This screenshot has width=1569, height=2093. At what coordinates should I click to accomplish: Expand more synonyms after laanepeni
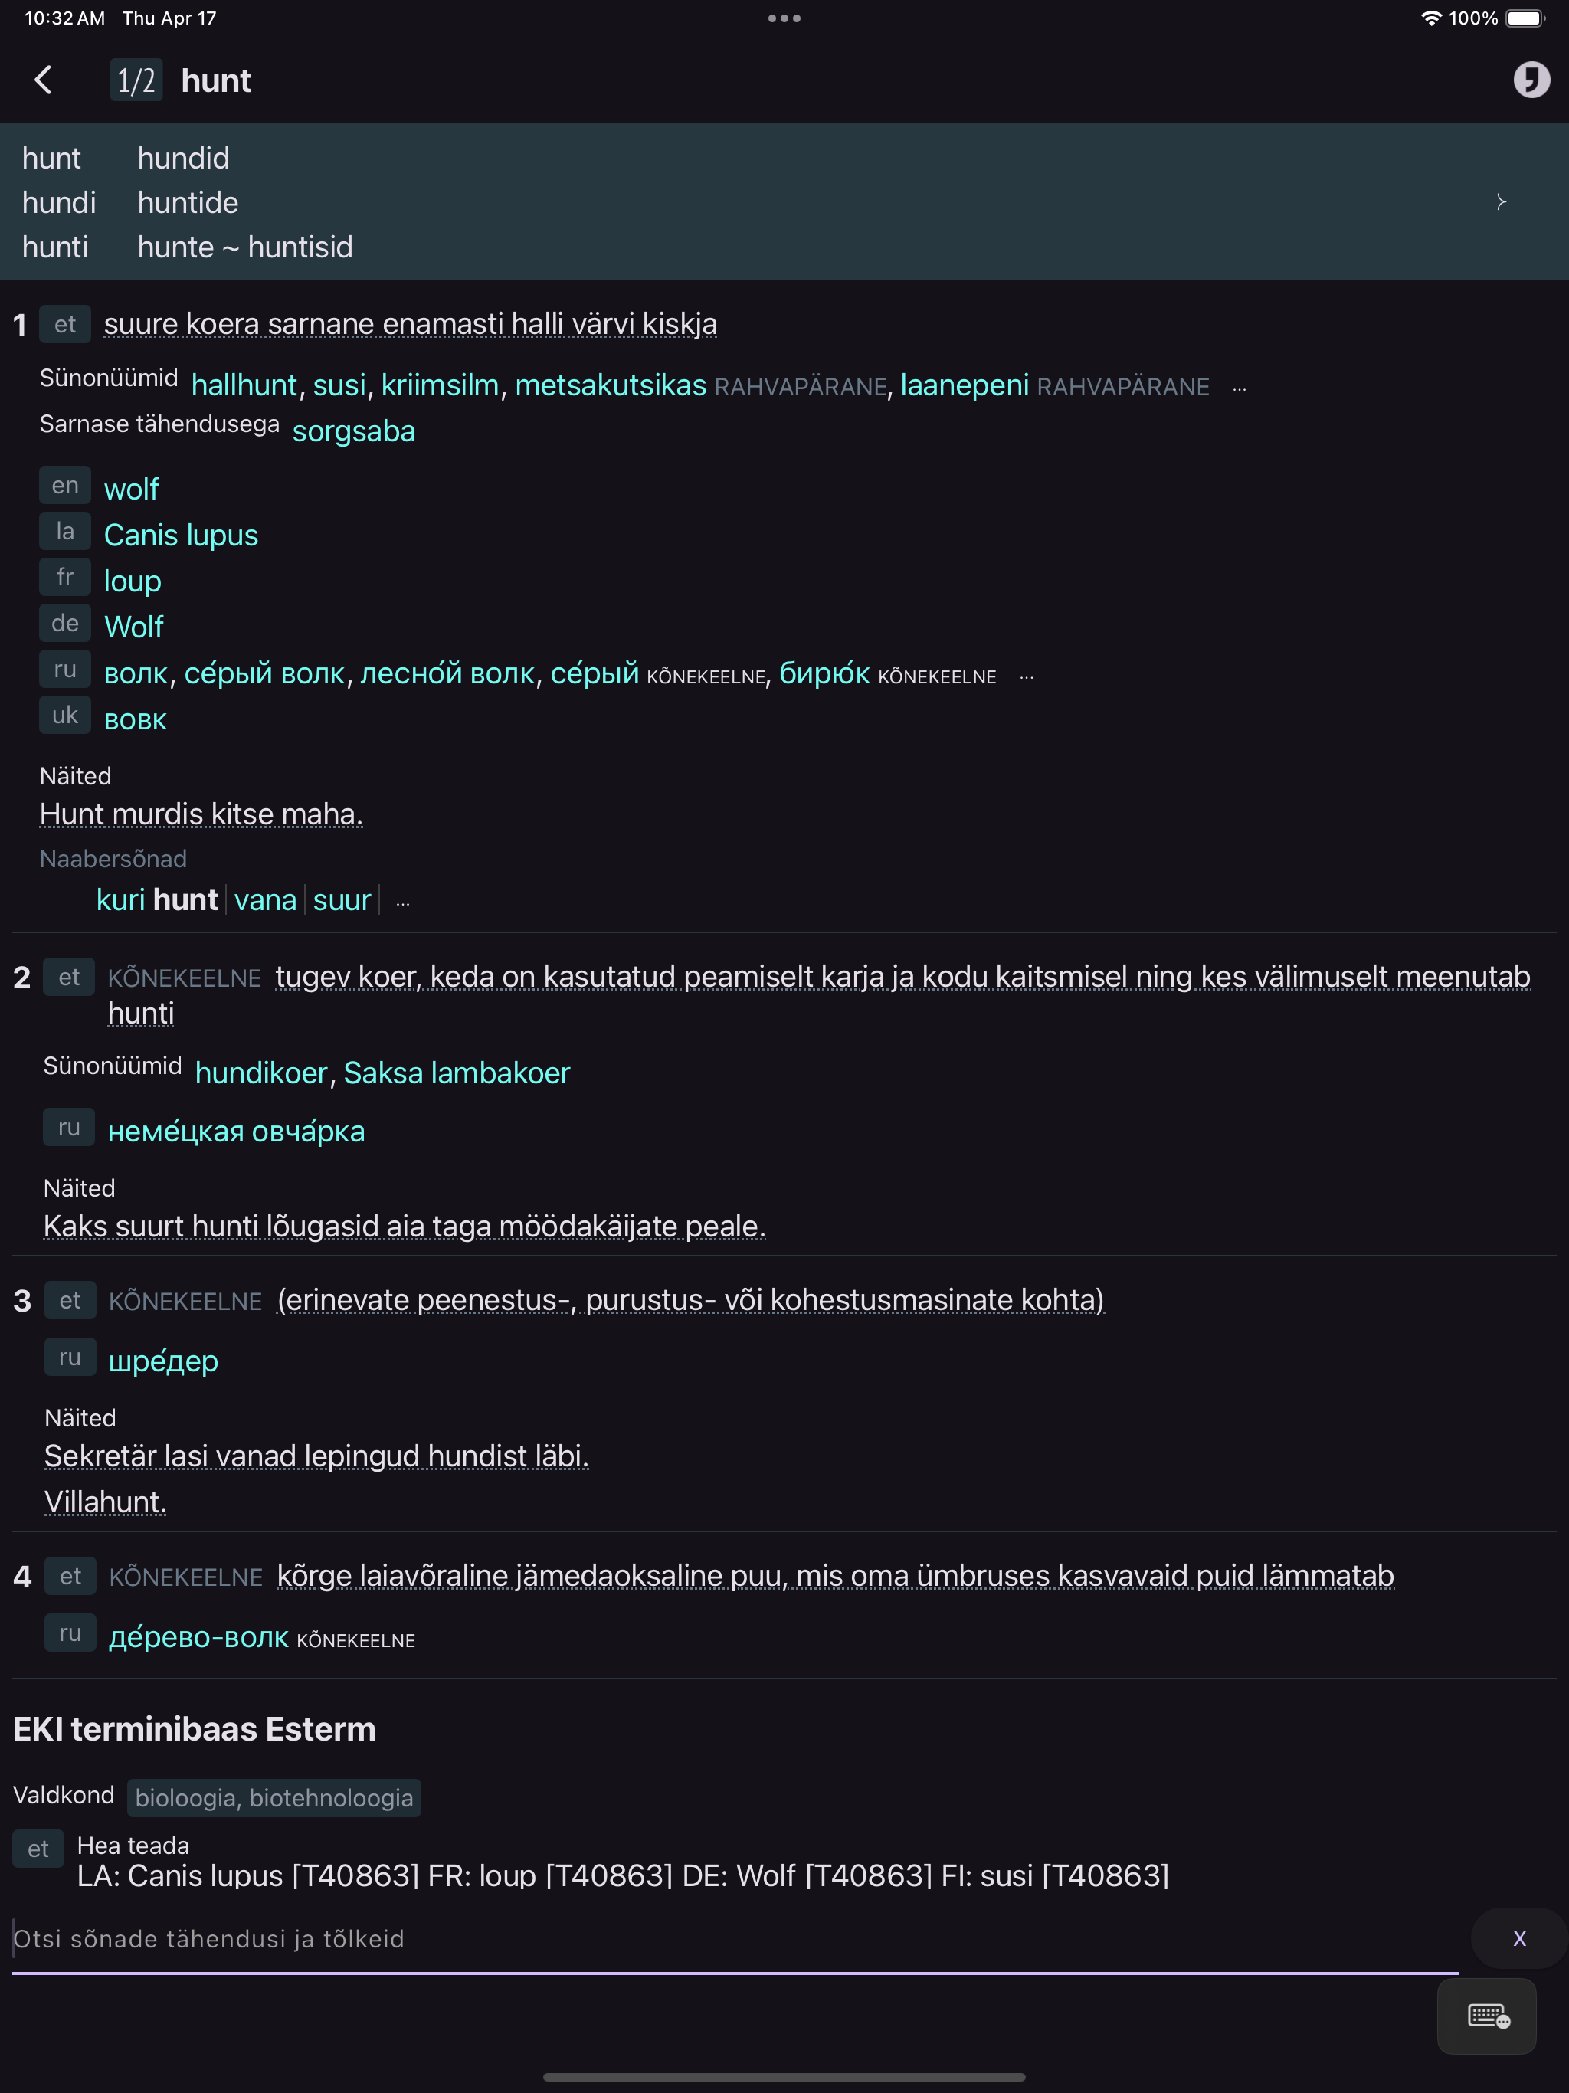[x=1239, y=389]
